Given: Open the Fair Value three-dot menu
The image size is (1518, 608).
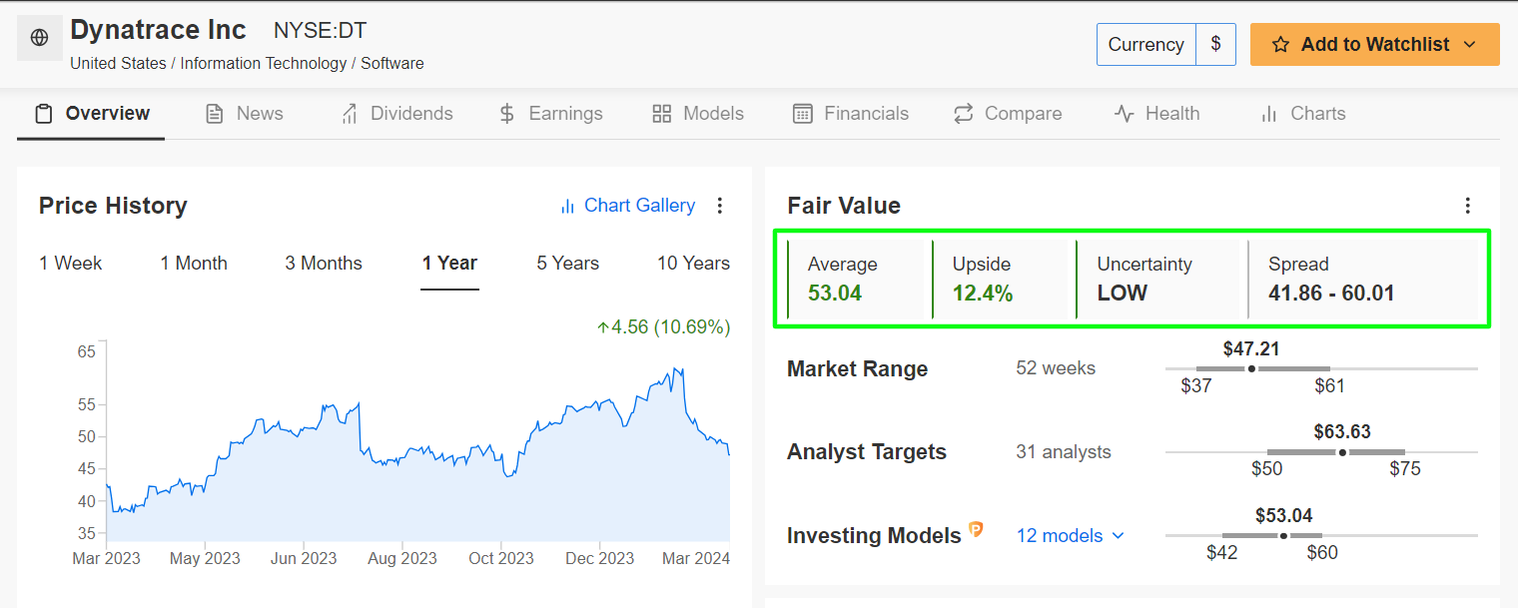Looking at the screenshot, I should [x=1467, y=206].
